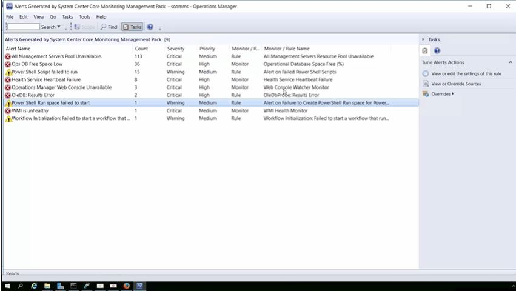Click icon beside View or Override Sources
Image resolution: width=516 pixels, height=291 pixels.
pyautogui.click(x=426, y=84)
